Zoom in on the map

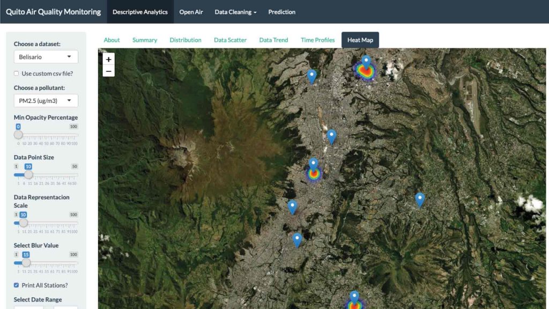coord(108,60)
